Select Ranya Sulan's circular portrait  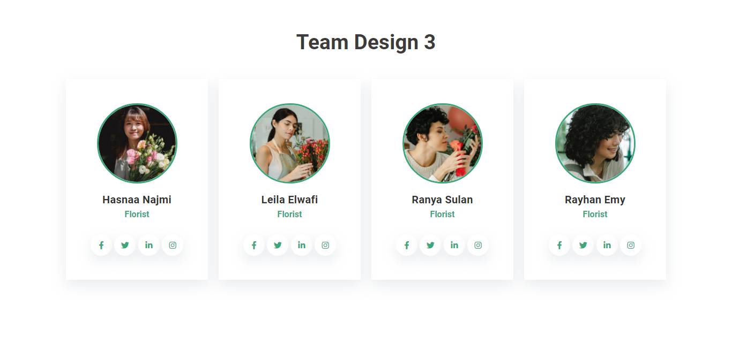443,143
